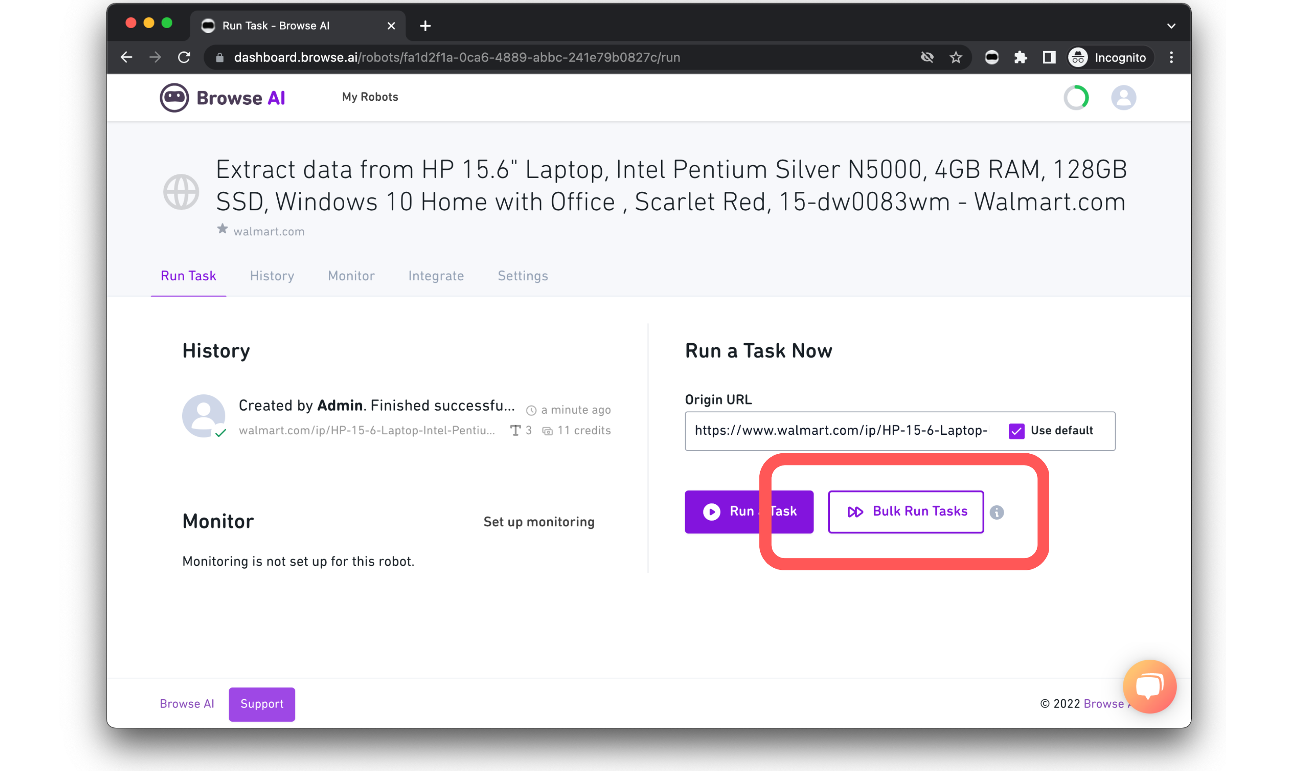Click the green progress ring indicator
Image resolution: width=1303 pixels, height=771 pixels.
(x=1076, y=98)
